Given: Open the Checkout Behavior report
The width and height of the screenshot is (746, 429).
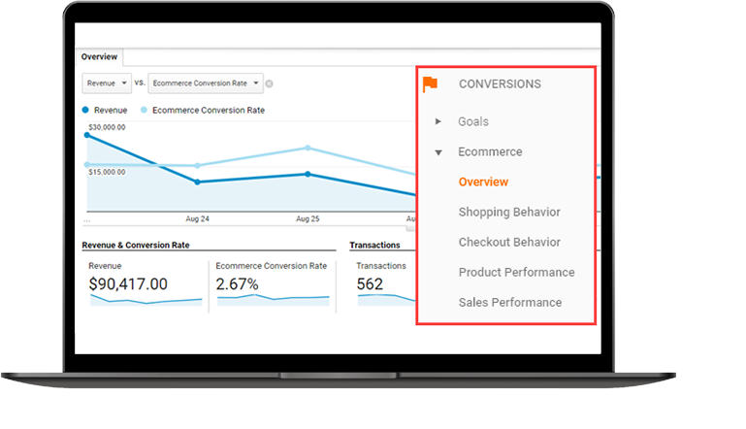Looking at the screenshot, I should click(x=509, y=243).
